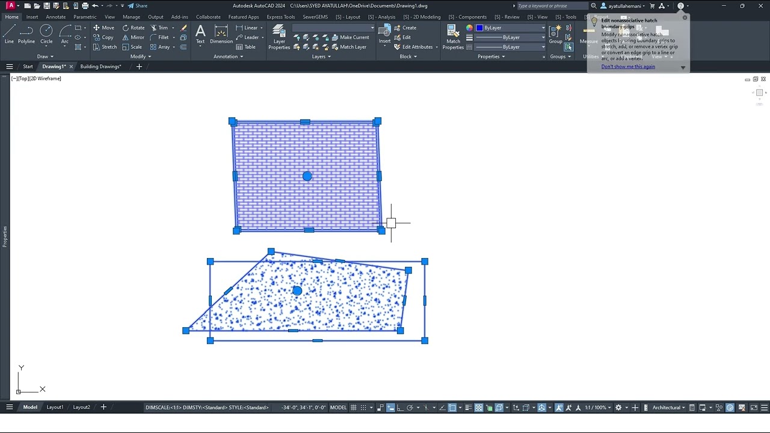Activate the Copy command
770x433 pixels.
point(103,37)
